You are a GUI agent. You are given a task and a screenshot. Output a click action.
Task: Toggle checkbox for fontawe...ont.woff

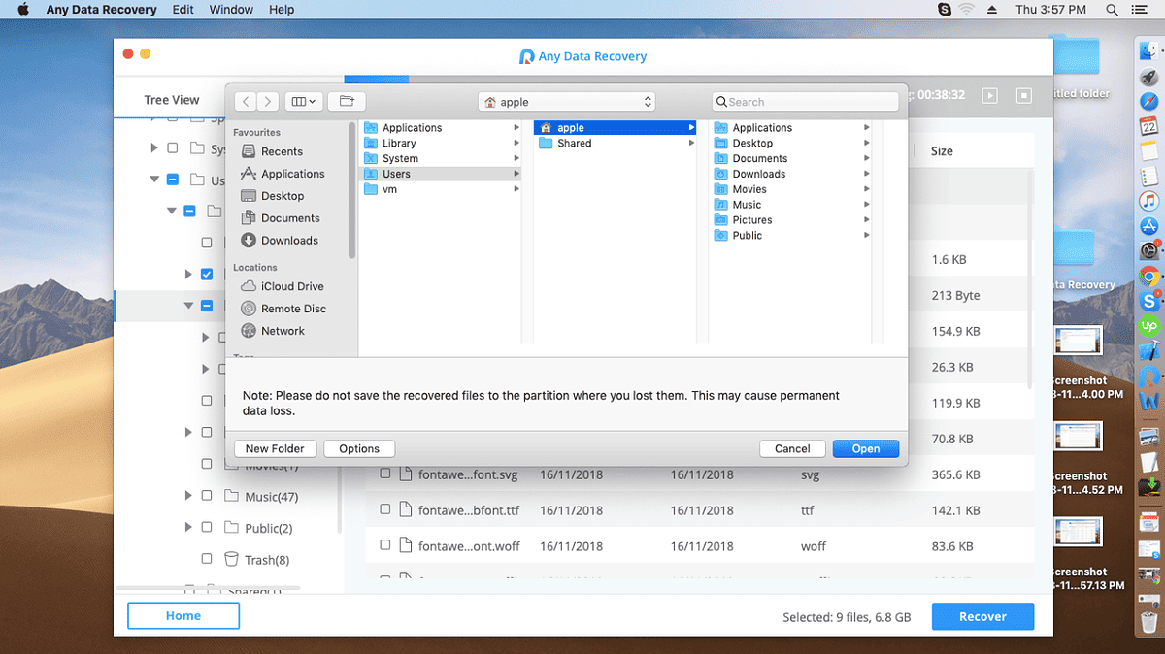[385, 545]
